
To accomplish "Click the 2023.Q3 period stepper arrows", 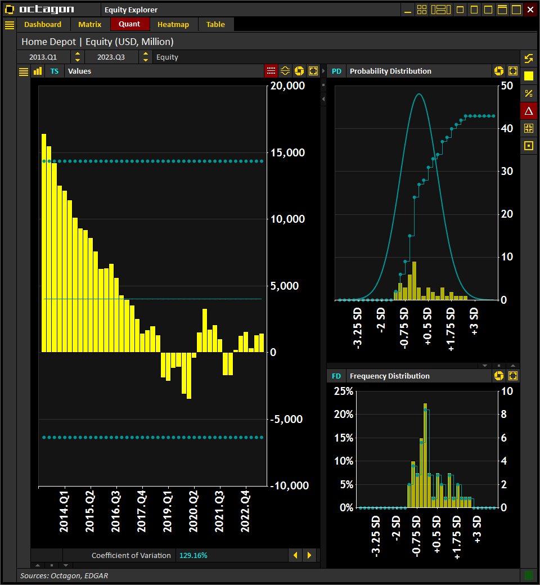I will [146, 57].
